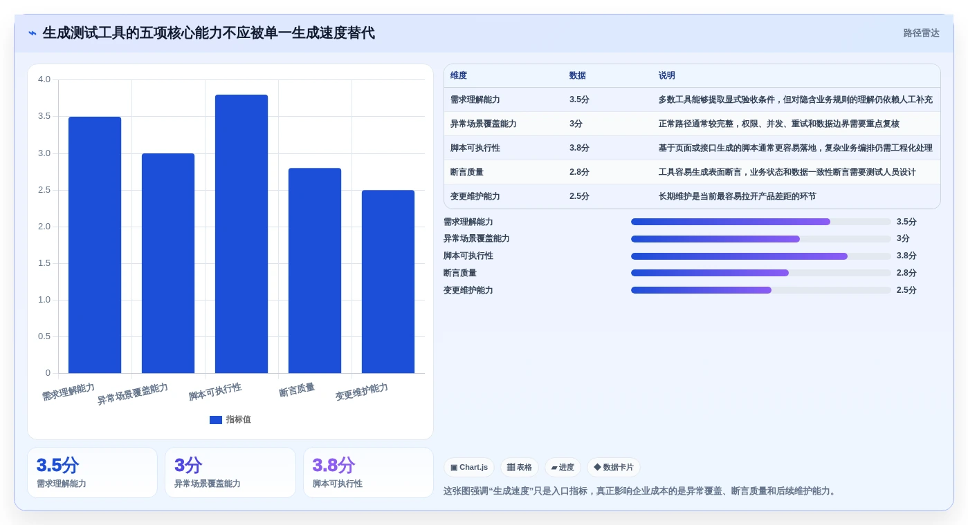
Task: Click 异常场景覆盖能力 progress bar
Action: tap(761, 239)
